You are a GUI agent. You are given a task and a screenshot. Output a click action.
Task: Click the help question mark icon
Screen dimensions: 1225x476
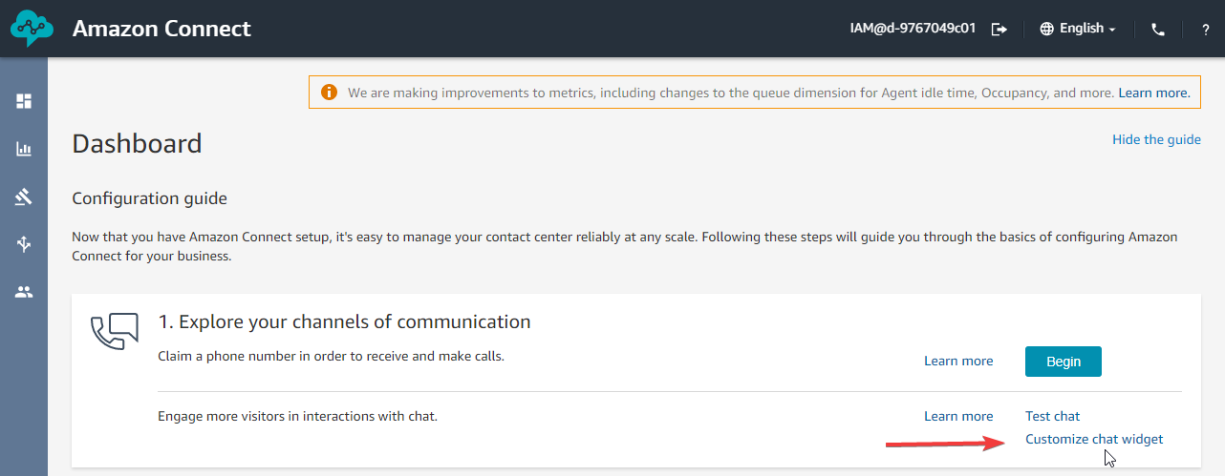[x=1206, y=29]
